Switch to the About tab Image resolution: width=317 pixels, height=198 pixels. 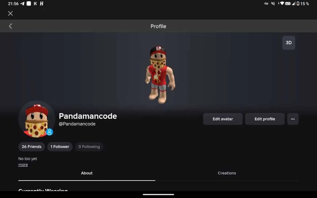(x=87, y=173)
